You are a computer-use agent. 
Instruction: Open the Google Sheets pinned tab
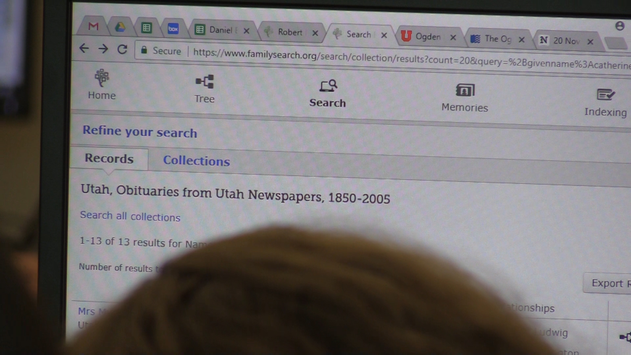[147, 28]
